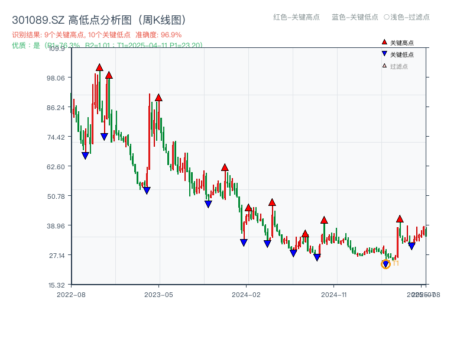Click the highest red peak marker near 2022-08

[x=99, y=67]
